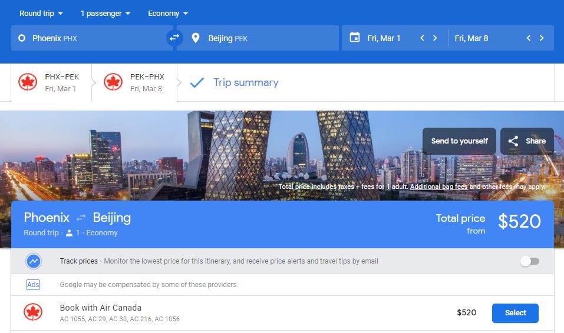Select the Air Canada $520 booking option

tap(515, 313)
